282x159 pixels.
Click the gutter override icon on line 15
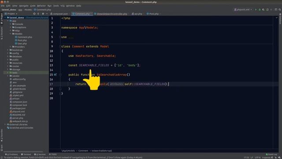pos(55,75)
